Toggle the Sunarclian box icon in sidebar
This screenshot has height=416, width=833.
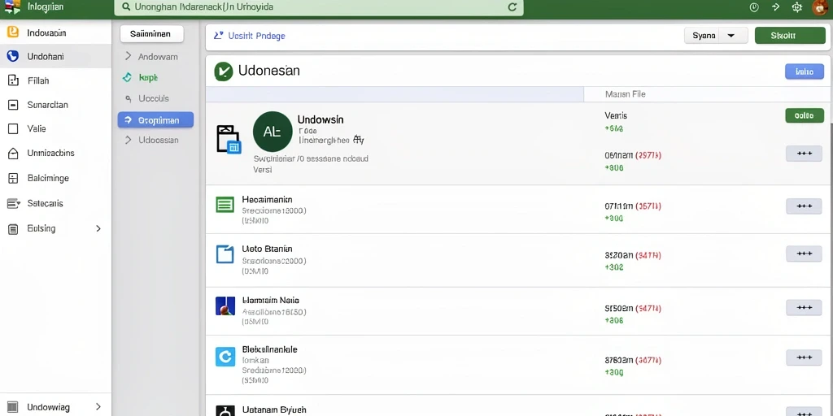(x=13, y=105)
